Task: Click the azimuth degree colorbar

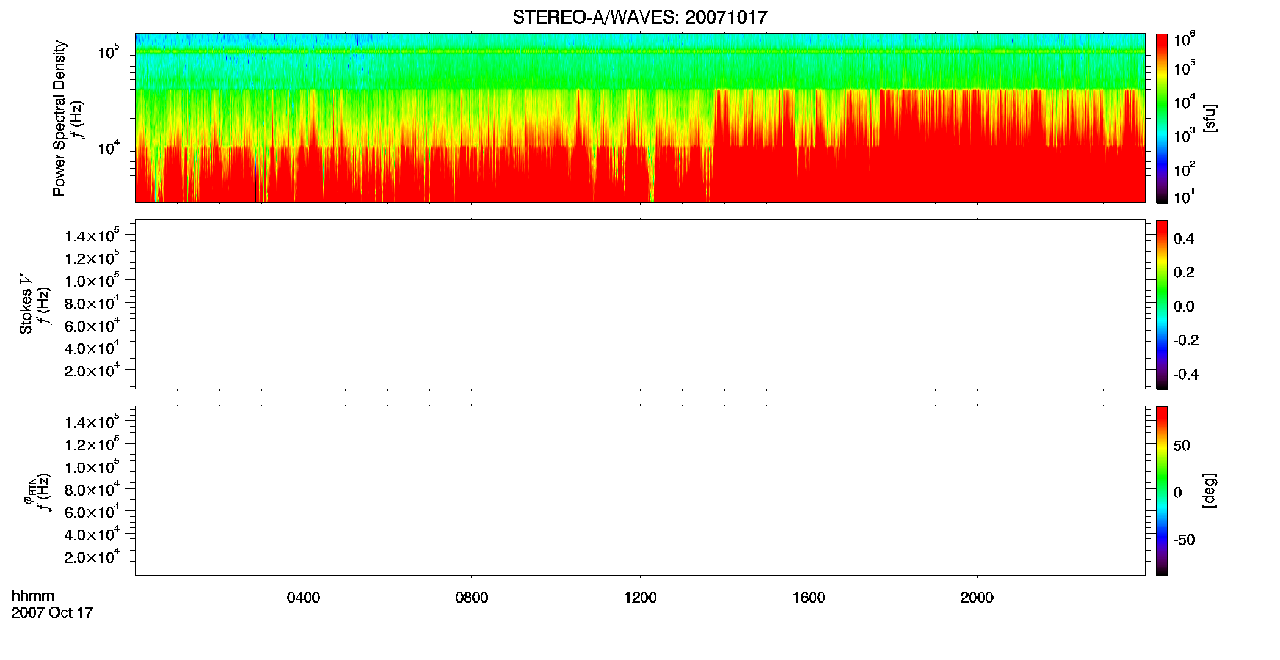Action: tap(1162, 491)
